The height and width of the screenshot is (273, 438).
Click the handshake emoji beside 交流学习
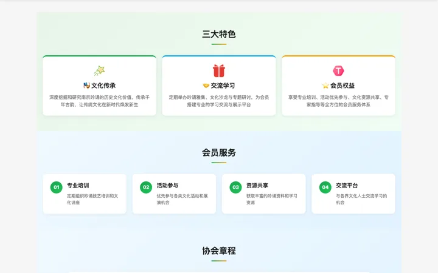206,86
